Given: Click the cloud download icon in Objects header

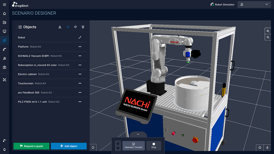Looking at the screenshot, I should click(68, 27).
